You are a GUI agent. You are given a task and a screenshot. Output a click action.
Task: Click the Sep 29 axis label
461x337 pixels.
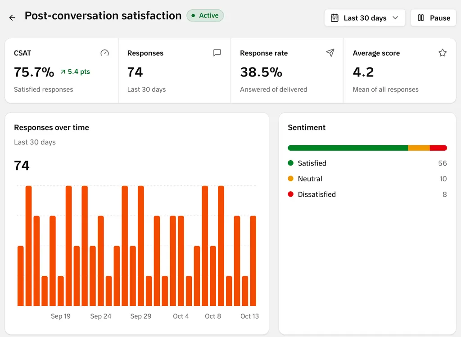click(141, 316)
